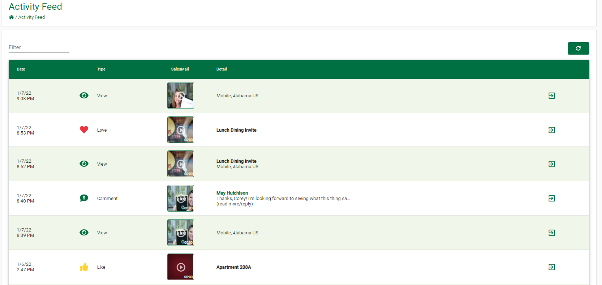Open details arrow for 8:52 PM view
Viewport: 602px width, 285px height.
click(551, 164)
